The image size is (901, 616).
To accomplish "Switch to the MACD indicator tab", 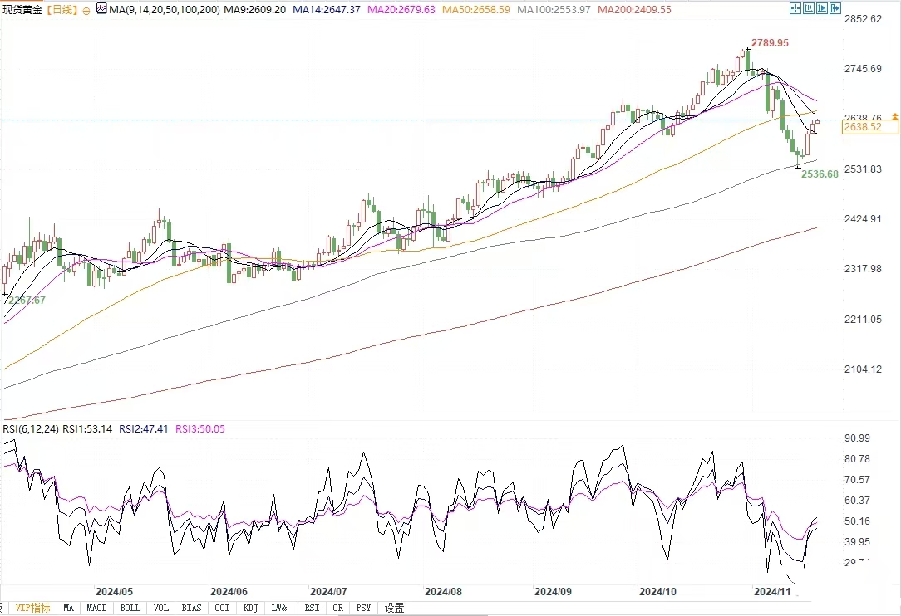I will point(96,608).
